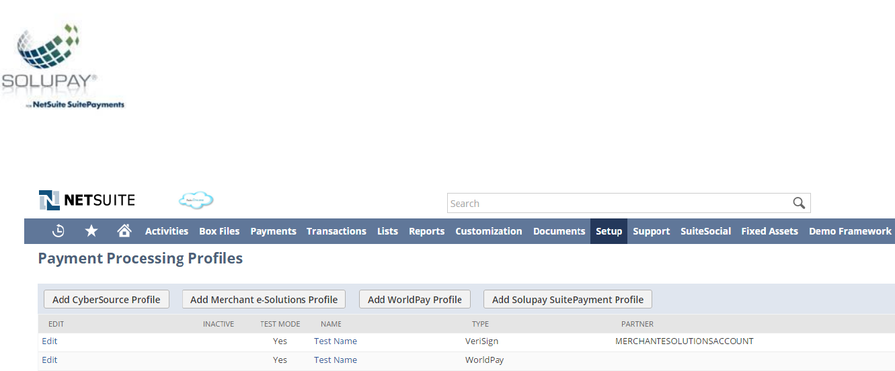The height and width of the screenshot is (371, 895).
Task: Click the search magnifier icon
Action: (x=799, y=203)
